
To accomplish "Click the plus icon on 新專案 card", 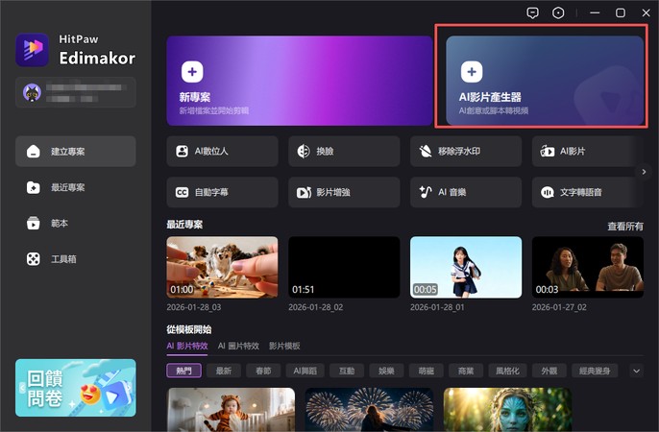I will tap(192, 72).
